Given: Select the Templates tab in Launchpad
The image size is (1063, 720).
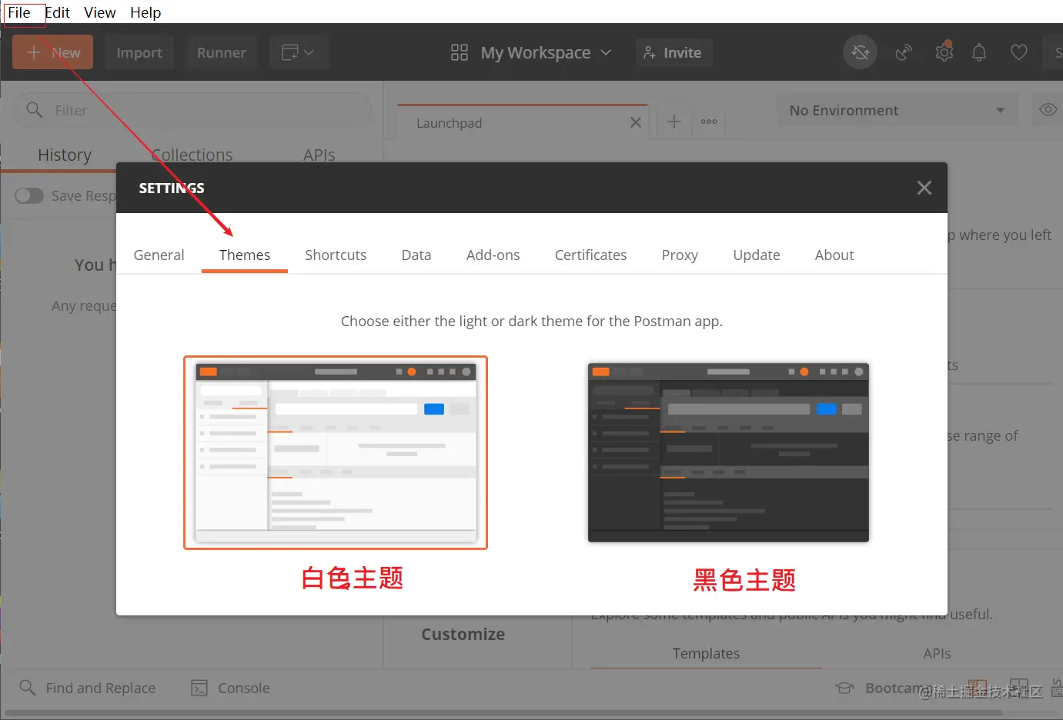Looking at the screenshot, I should tap(706, 653).
